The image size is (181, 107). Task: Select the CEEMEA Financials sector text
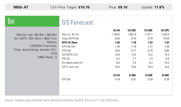click(43, 46)
